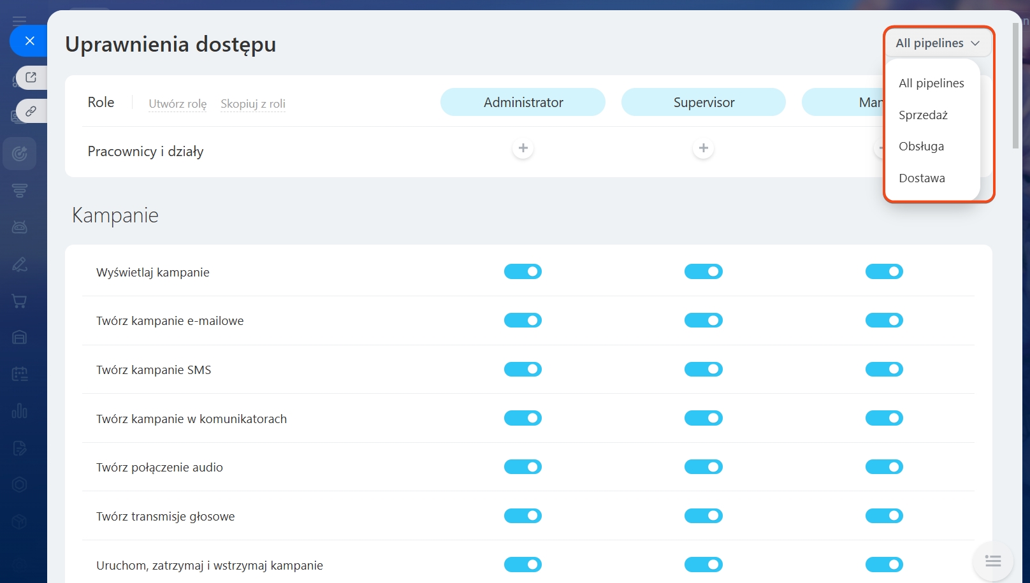Select the Administrator role header
Viewport: 1030px width, 583px height.
pyautogui.click(x=523, y=102)
